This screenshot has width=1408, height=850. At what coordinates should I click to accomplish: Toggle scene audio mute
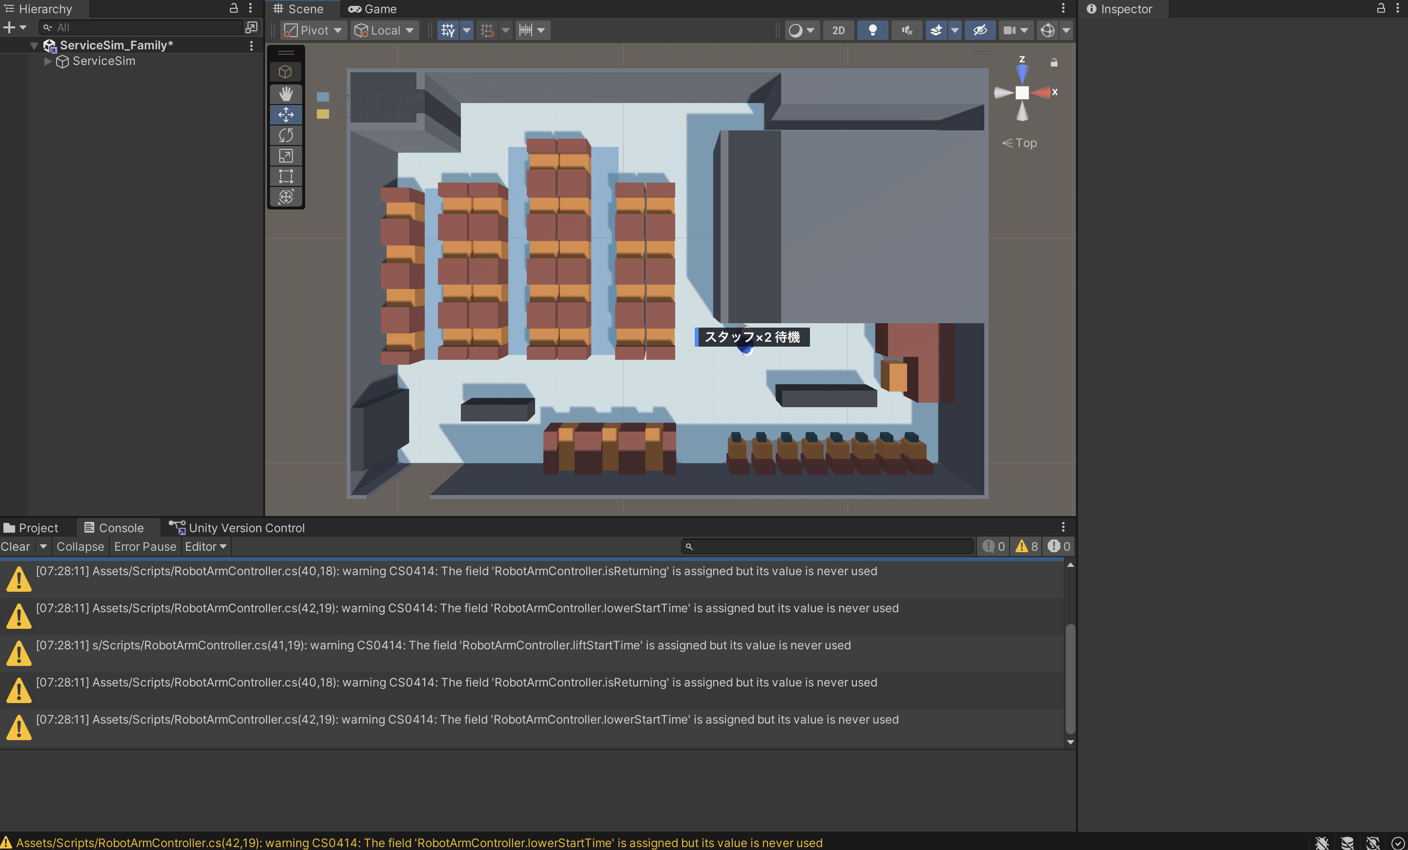click(x=907, y=30)
